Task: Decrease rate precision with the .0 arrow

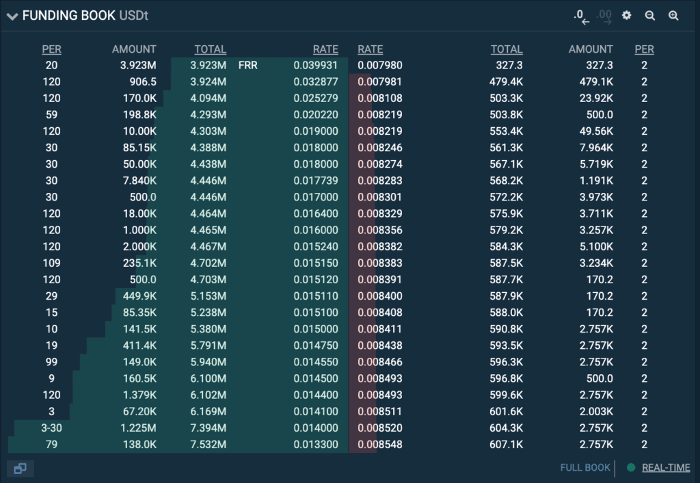Action: tap(581, 16)
